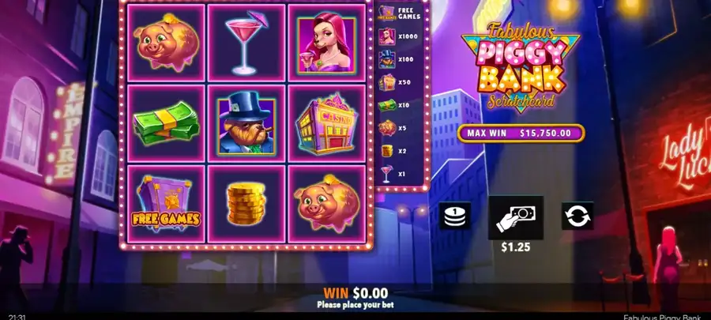Click the x1 cocktail paytable entry
The width and height of the screenshot is (711, 320).
pos(392,174)
